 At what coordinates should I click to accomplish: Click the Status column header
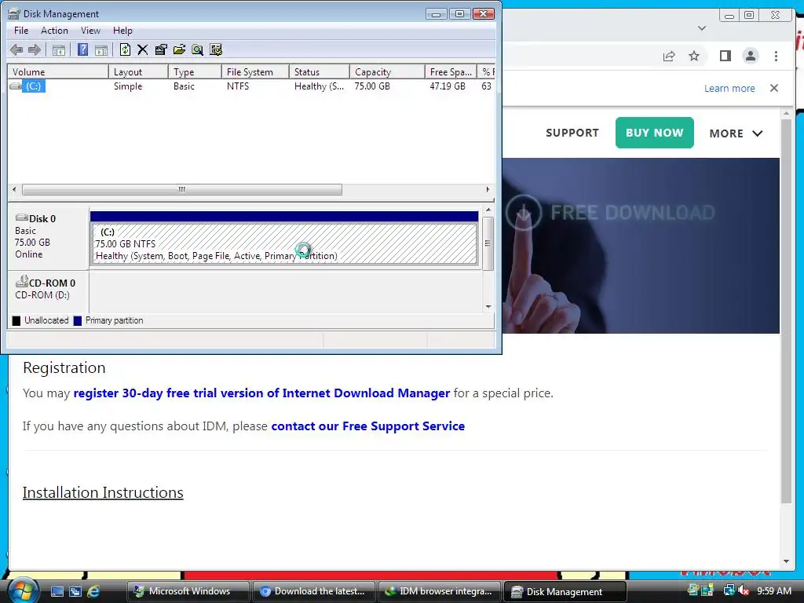coord(320,71)
